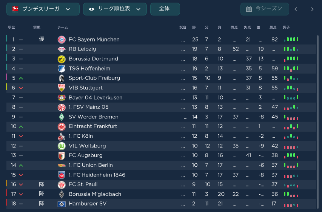Expand the リーグ順位表 view dropdown
The height and width of the screenshot is (212, 322).
[115, 9]
